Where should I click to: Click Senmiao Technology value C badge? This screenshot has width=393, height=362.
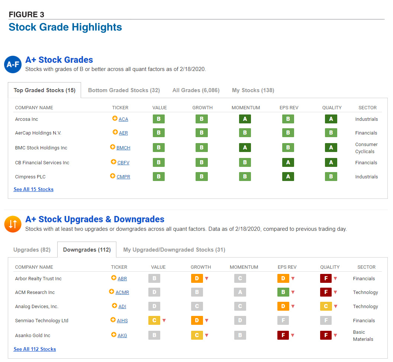(154, 320)
